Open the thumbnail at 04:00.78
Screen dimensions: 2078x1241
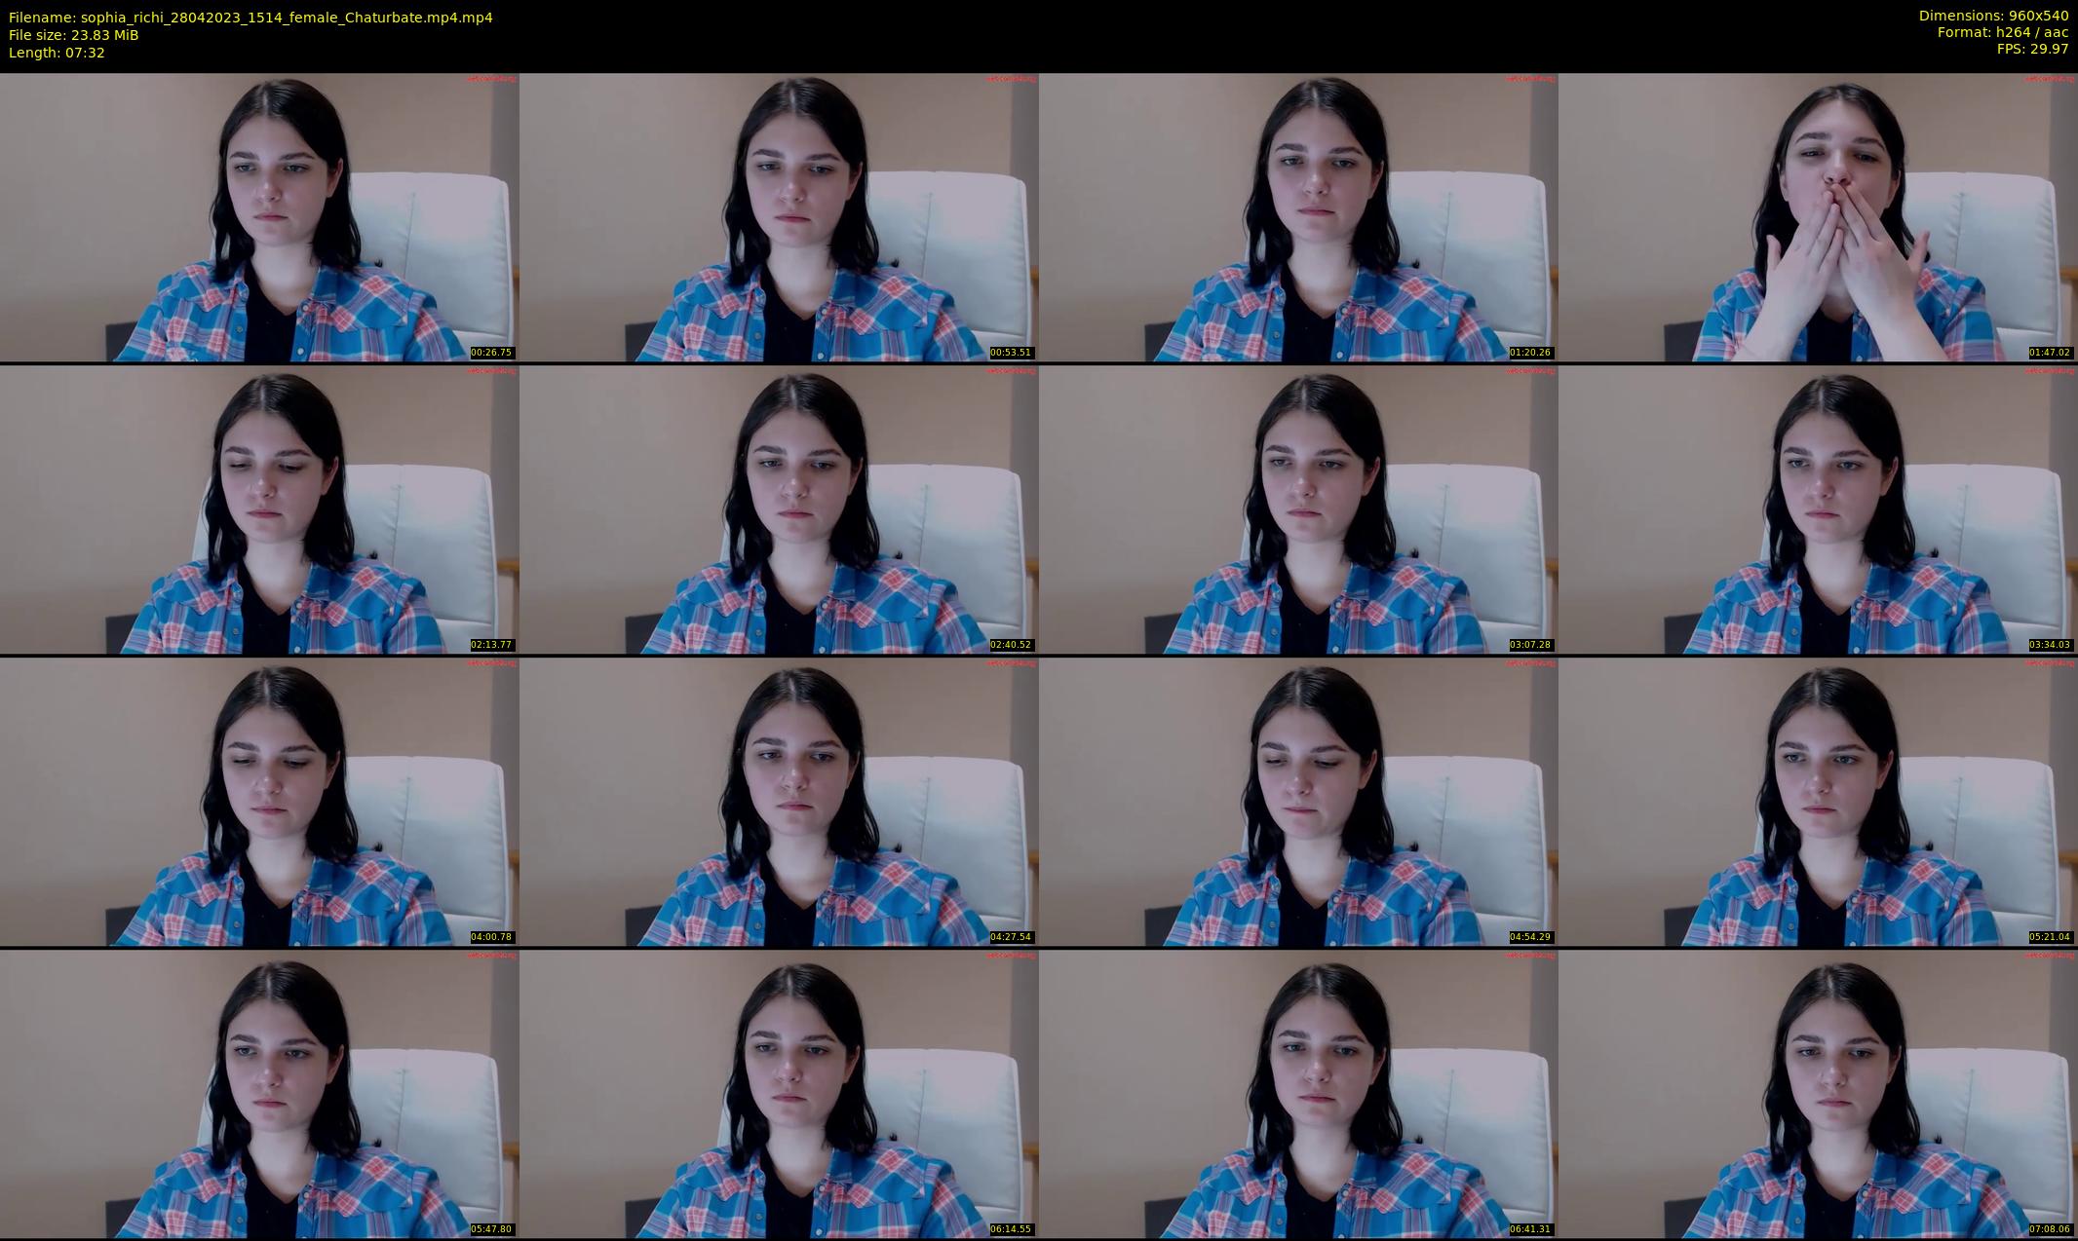click(259, 802)
